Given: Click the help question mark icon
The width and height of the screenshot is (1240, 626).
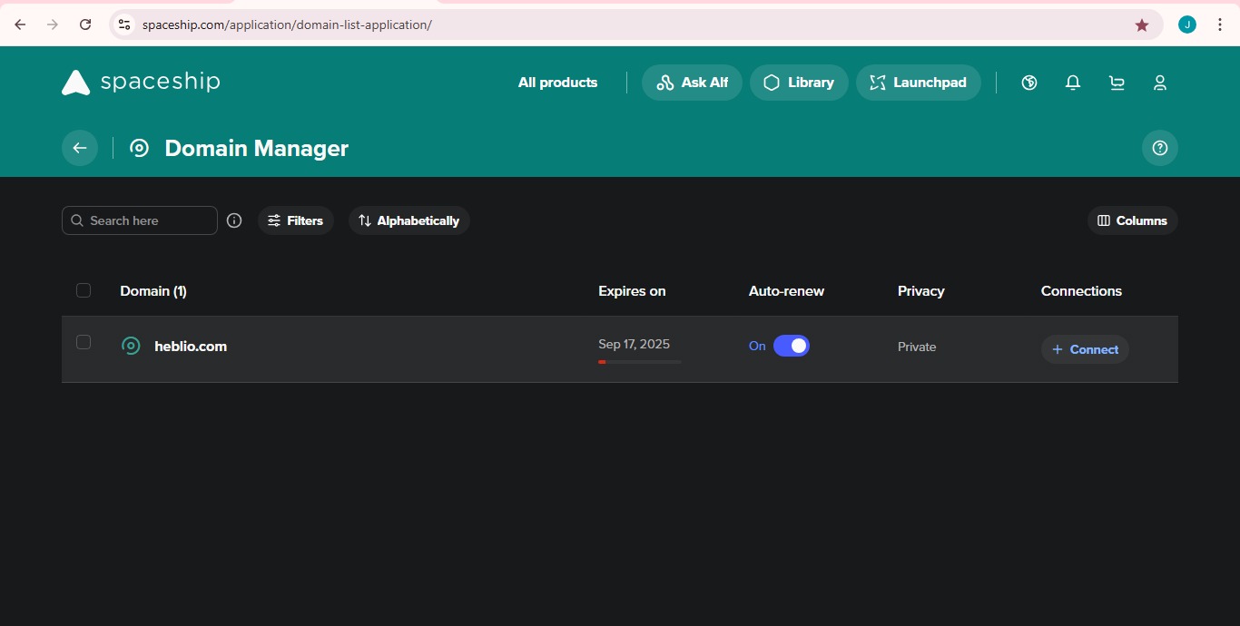Looking at the screenshot, I should coord(1160,148).
